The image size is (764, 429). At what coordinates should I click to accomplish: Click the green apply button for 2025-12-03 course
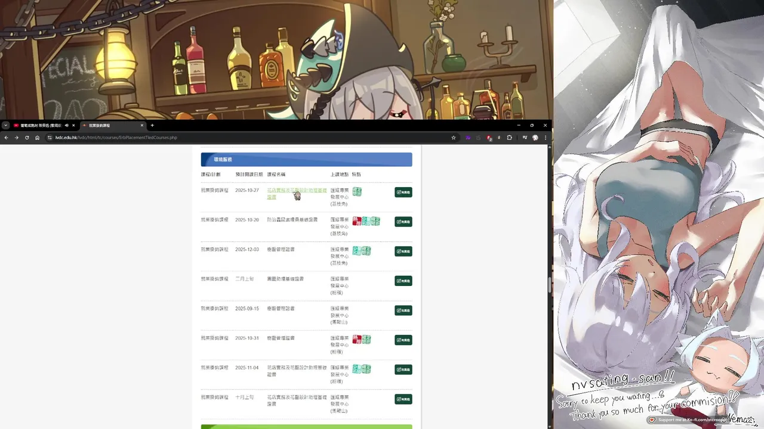coord(403,251)
